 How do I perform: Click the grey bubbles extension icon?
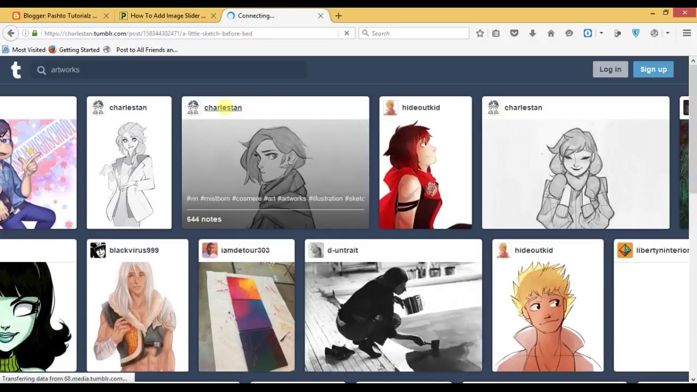click(617, 33)
